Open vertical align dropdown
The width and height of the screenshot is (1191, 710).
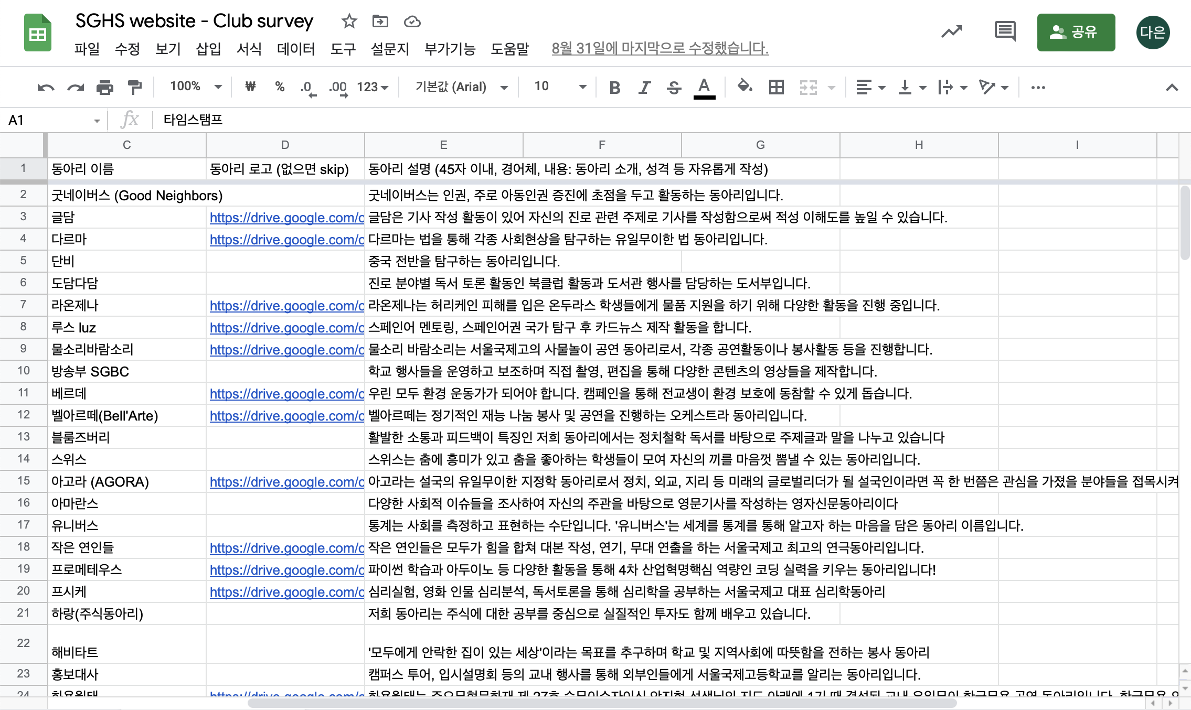(912, 87)
